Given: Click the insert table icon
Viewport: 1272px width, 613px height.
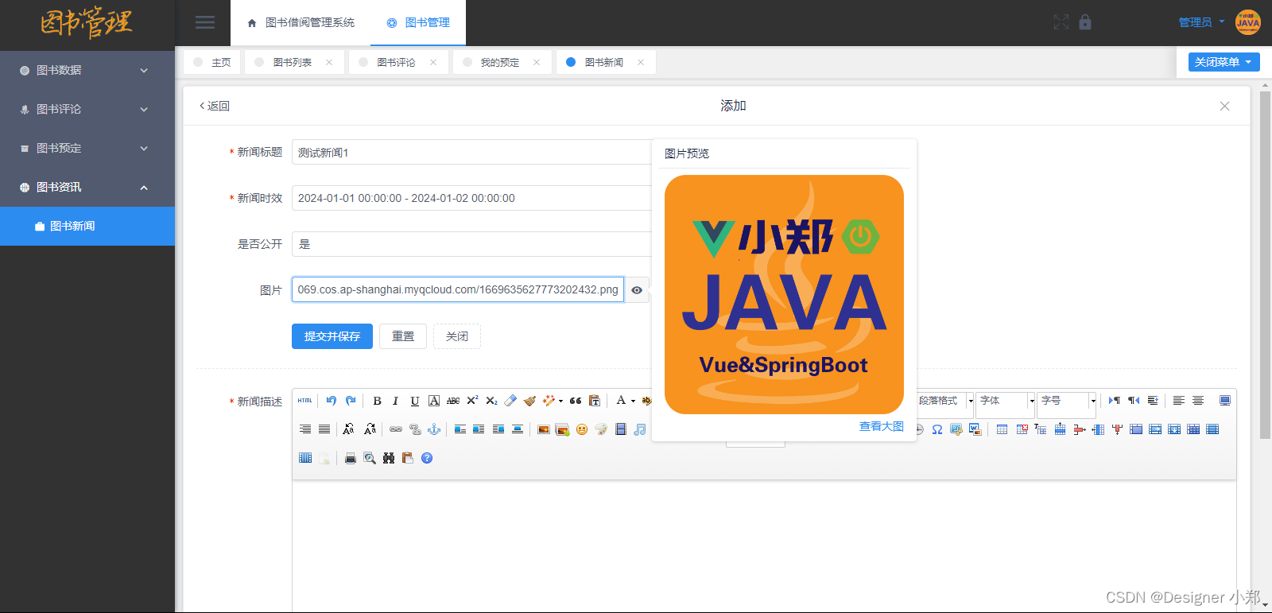Looking at the screenshot, I should pyautogui.click(x=1002, y=429).
